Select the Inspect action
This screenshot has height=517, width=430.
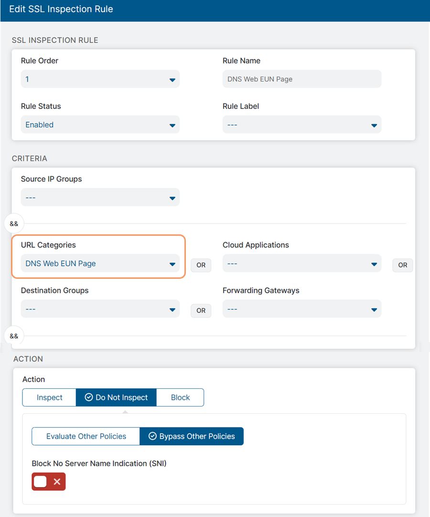click(49, 397)
